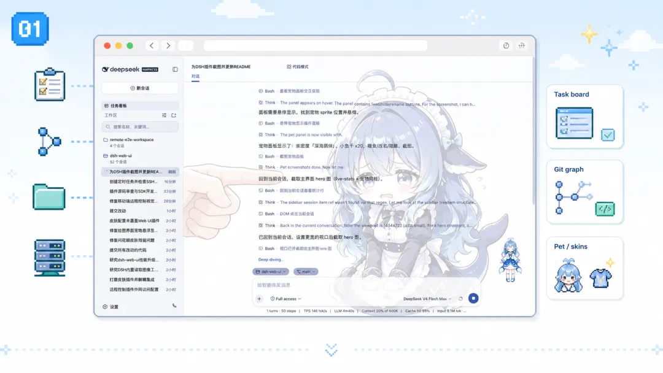
Task: Click the browser share icon
Action: pyautogui.click(x=506, y=45)
